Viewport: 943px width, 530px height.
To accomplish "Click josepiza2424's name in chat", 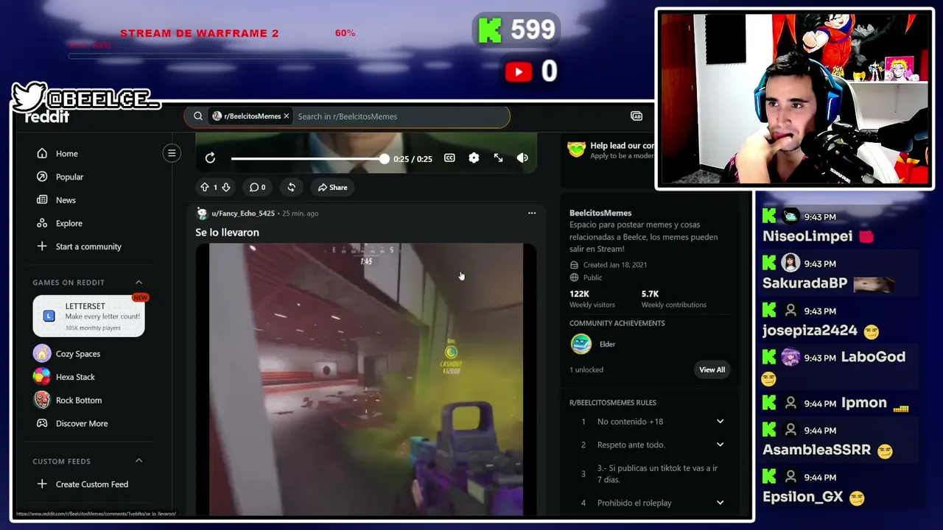I will point(810,331).
